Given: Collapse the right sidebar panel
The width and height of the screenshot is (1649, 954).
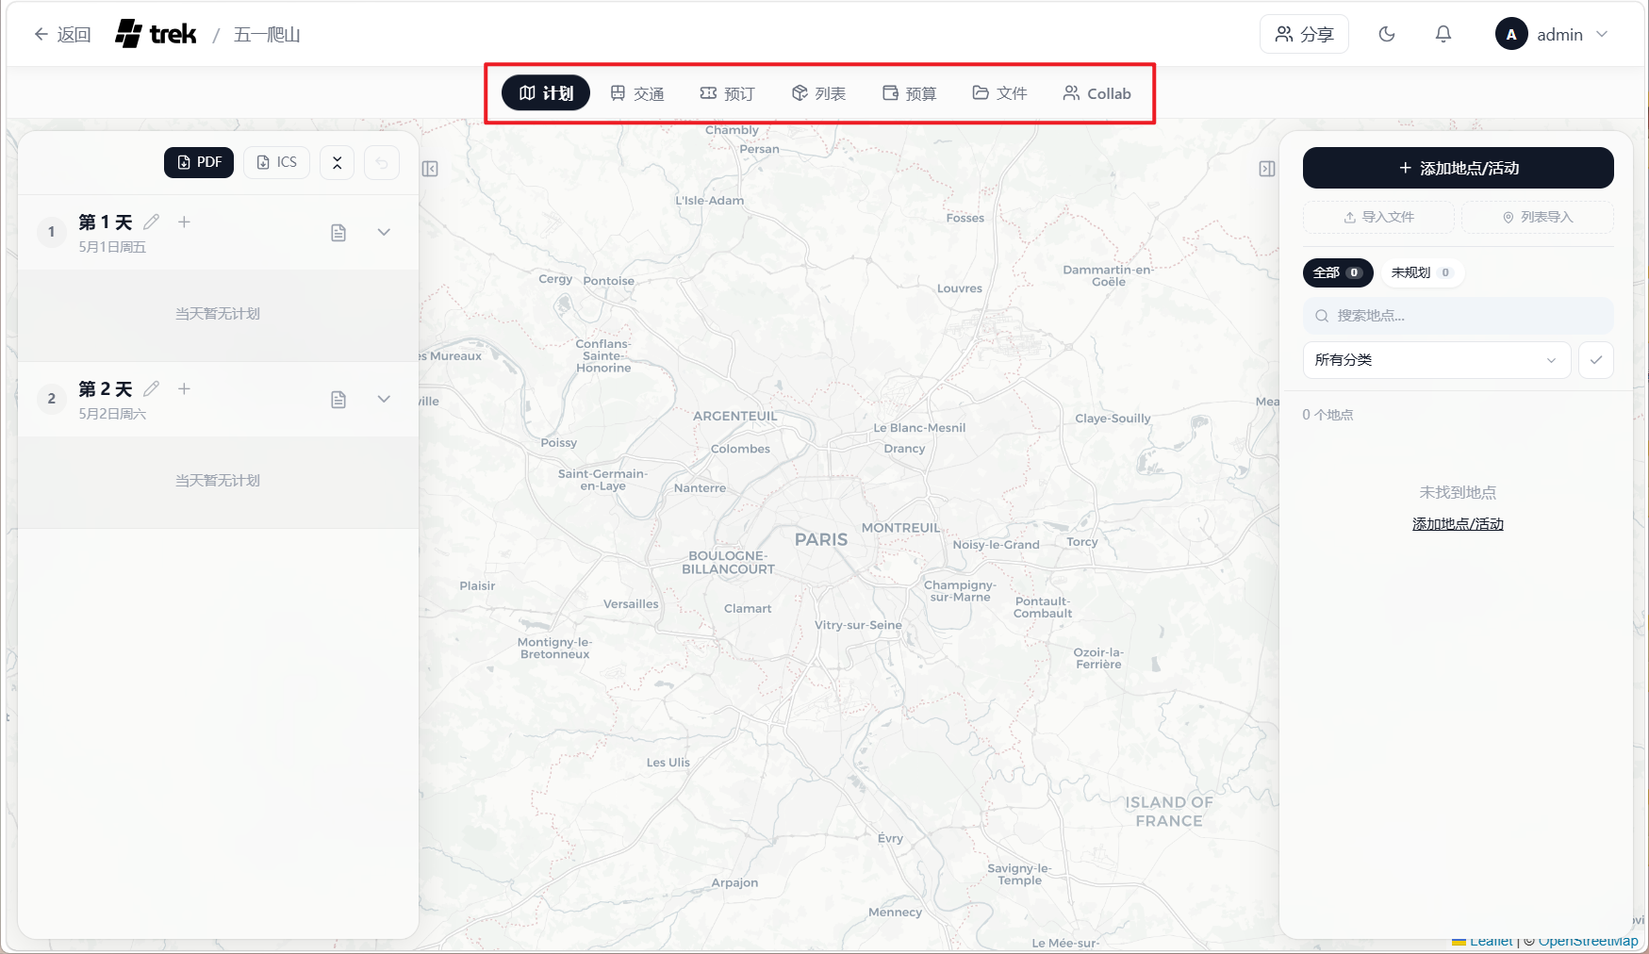Looking at the screenshot, I should (x=1267, y=169).
